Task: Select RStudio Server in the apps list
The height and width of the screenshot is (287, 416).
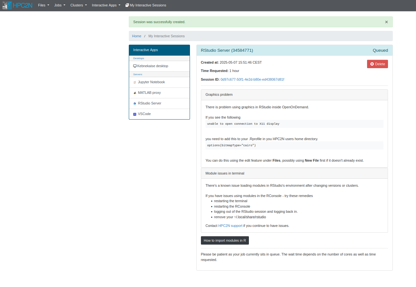Action: coord(159,103)
